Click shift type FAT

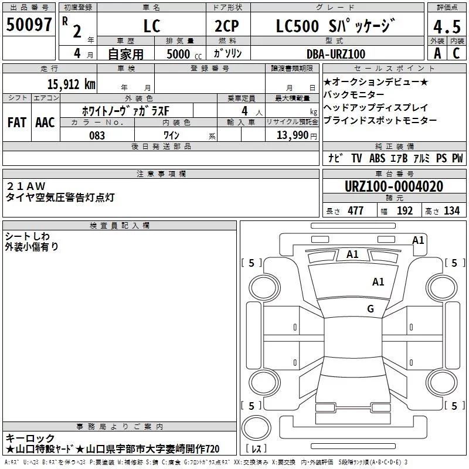(17, 123)
